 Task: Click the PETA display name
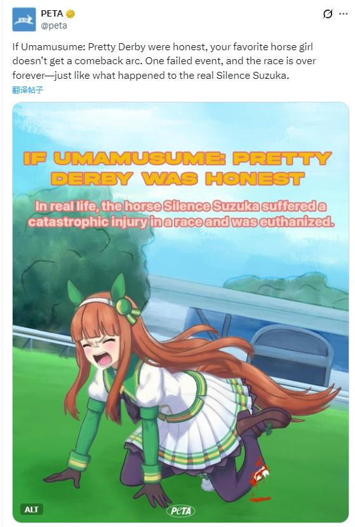[52, 14]
